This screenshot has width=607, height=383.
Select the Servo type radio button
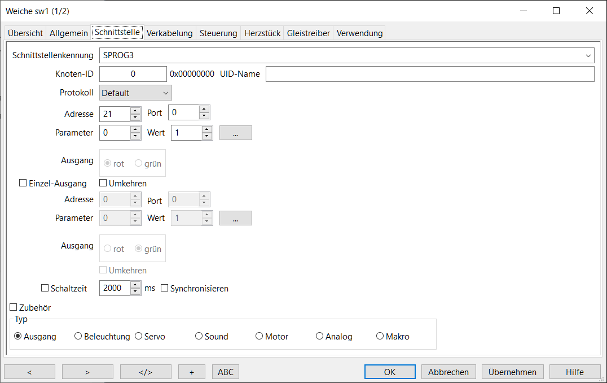point(139,336)
